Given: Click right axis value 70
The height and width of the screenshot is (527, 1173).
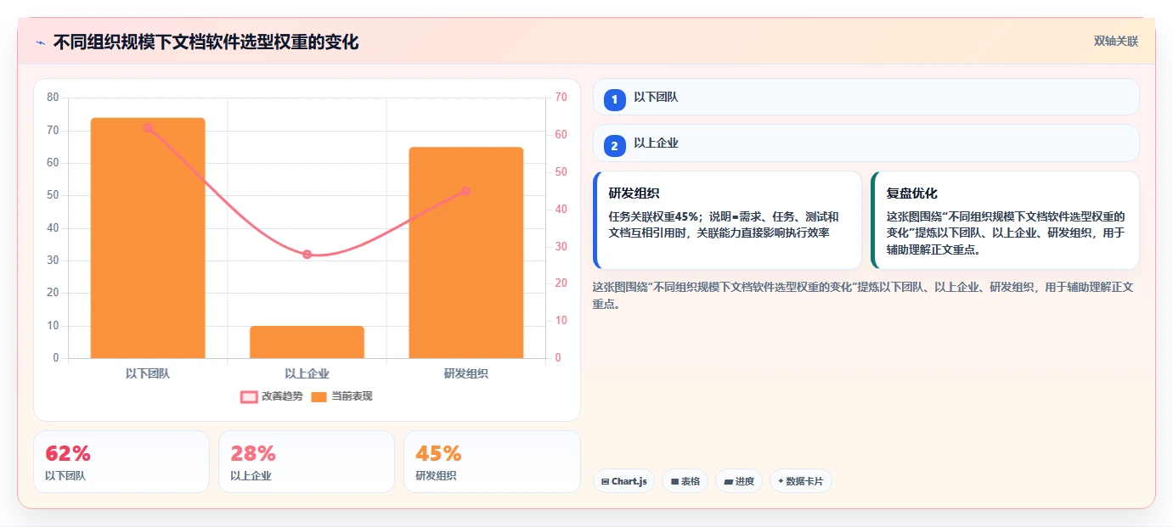Looking at the screenshot, I should tap(561, 98).
